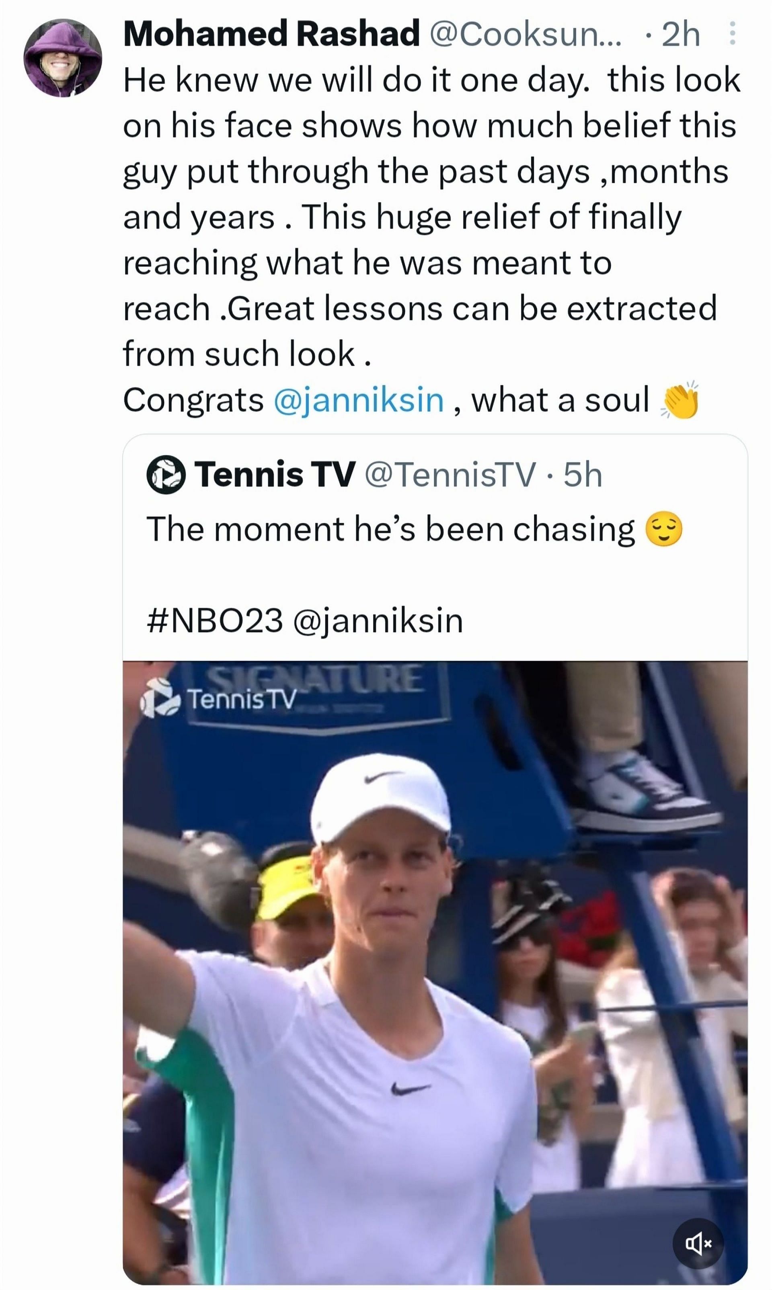Click the 5h quoted tweet timestamp
Viewport: 772px width, 1290px height.
(583, 474)
